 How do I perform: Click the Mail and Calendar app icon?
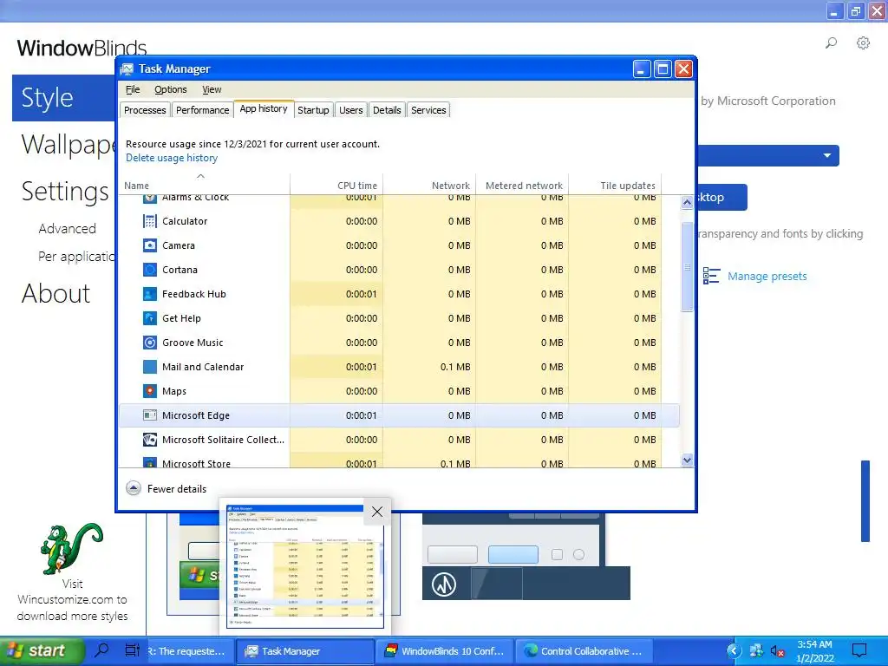149,367
